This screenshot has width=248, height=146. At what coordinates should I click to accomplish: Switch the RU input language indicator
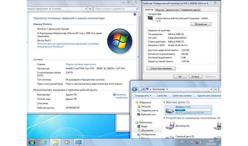point(182,142)
